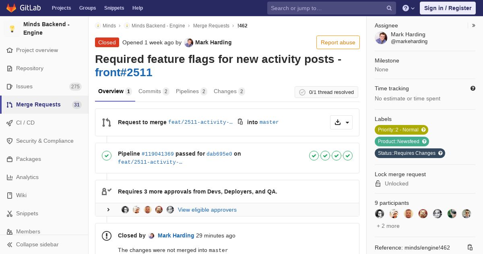483x254 pixels.
Task: Open the passed pipeline status icon
Action: point(107,156)
